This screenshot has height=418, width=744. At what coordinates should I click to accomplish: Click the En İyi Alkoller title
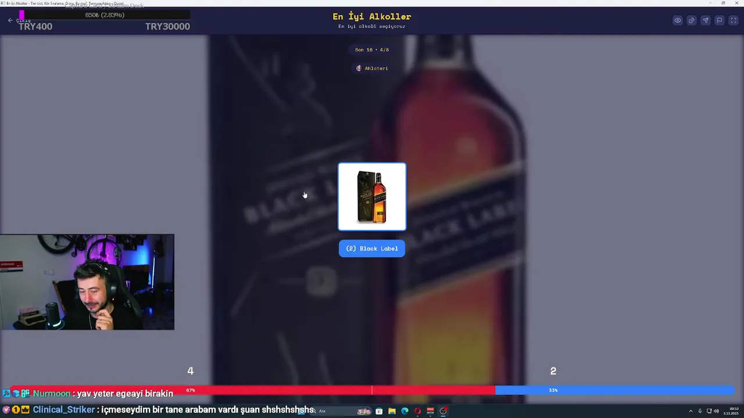pyautogui.click(x=372, y=17)
